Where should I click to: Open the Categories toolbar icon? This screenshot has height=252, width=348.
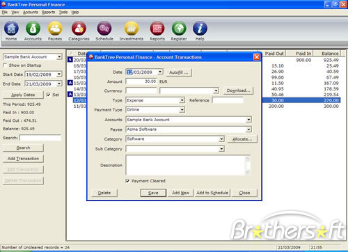tap(79, 31)
